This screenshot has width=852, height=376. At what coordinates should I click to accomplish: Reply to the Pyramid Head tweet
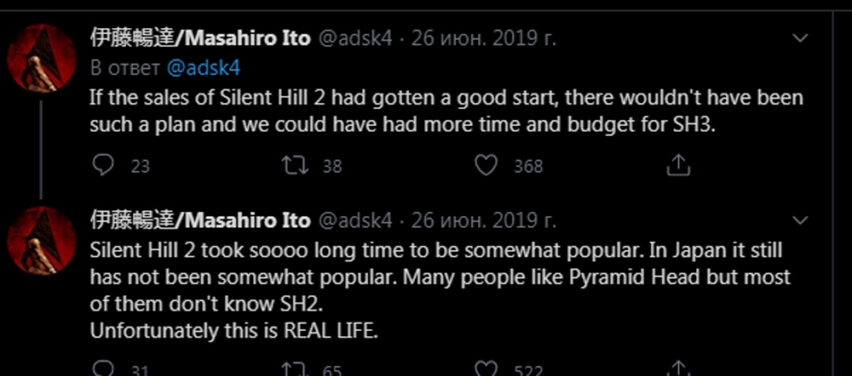[x=103, y=369]
